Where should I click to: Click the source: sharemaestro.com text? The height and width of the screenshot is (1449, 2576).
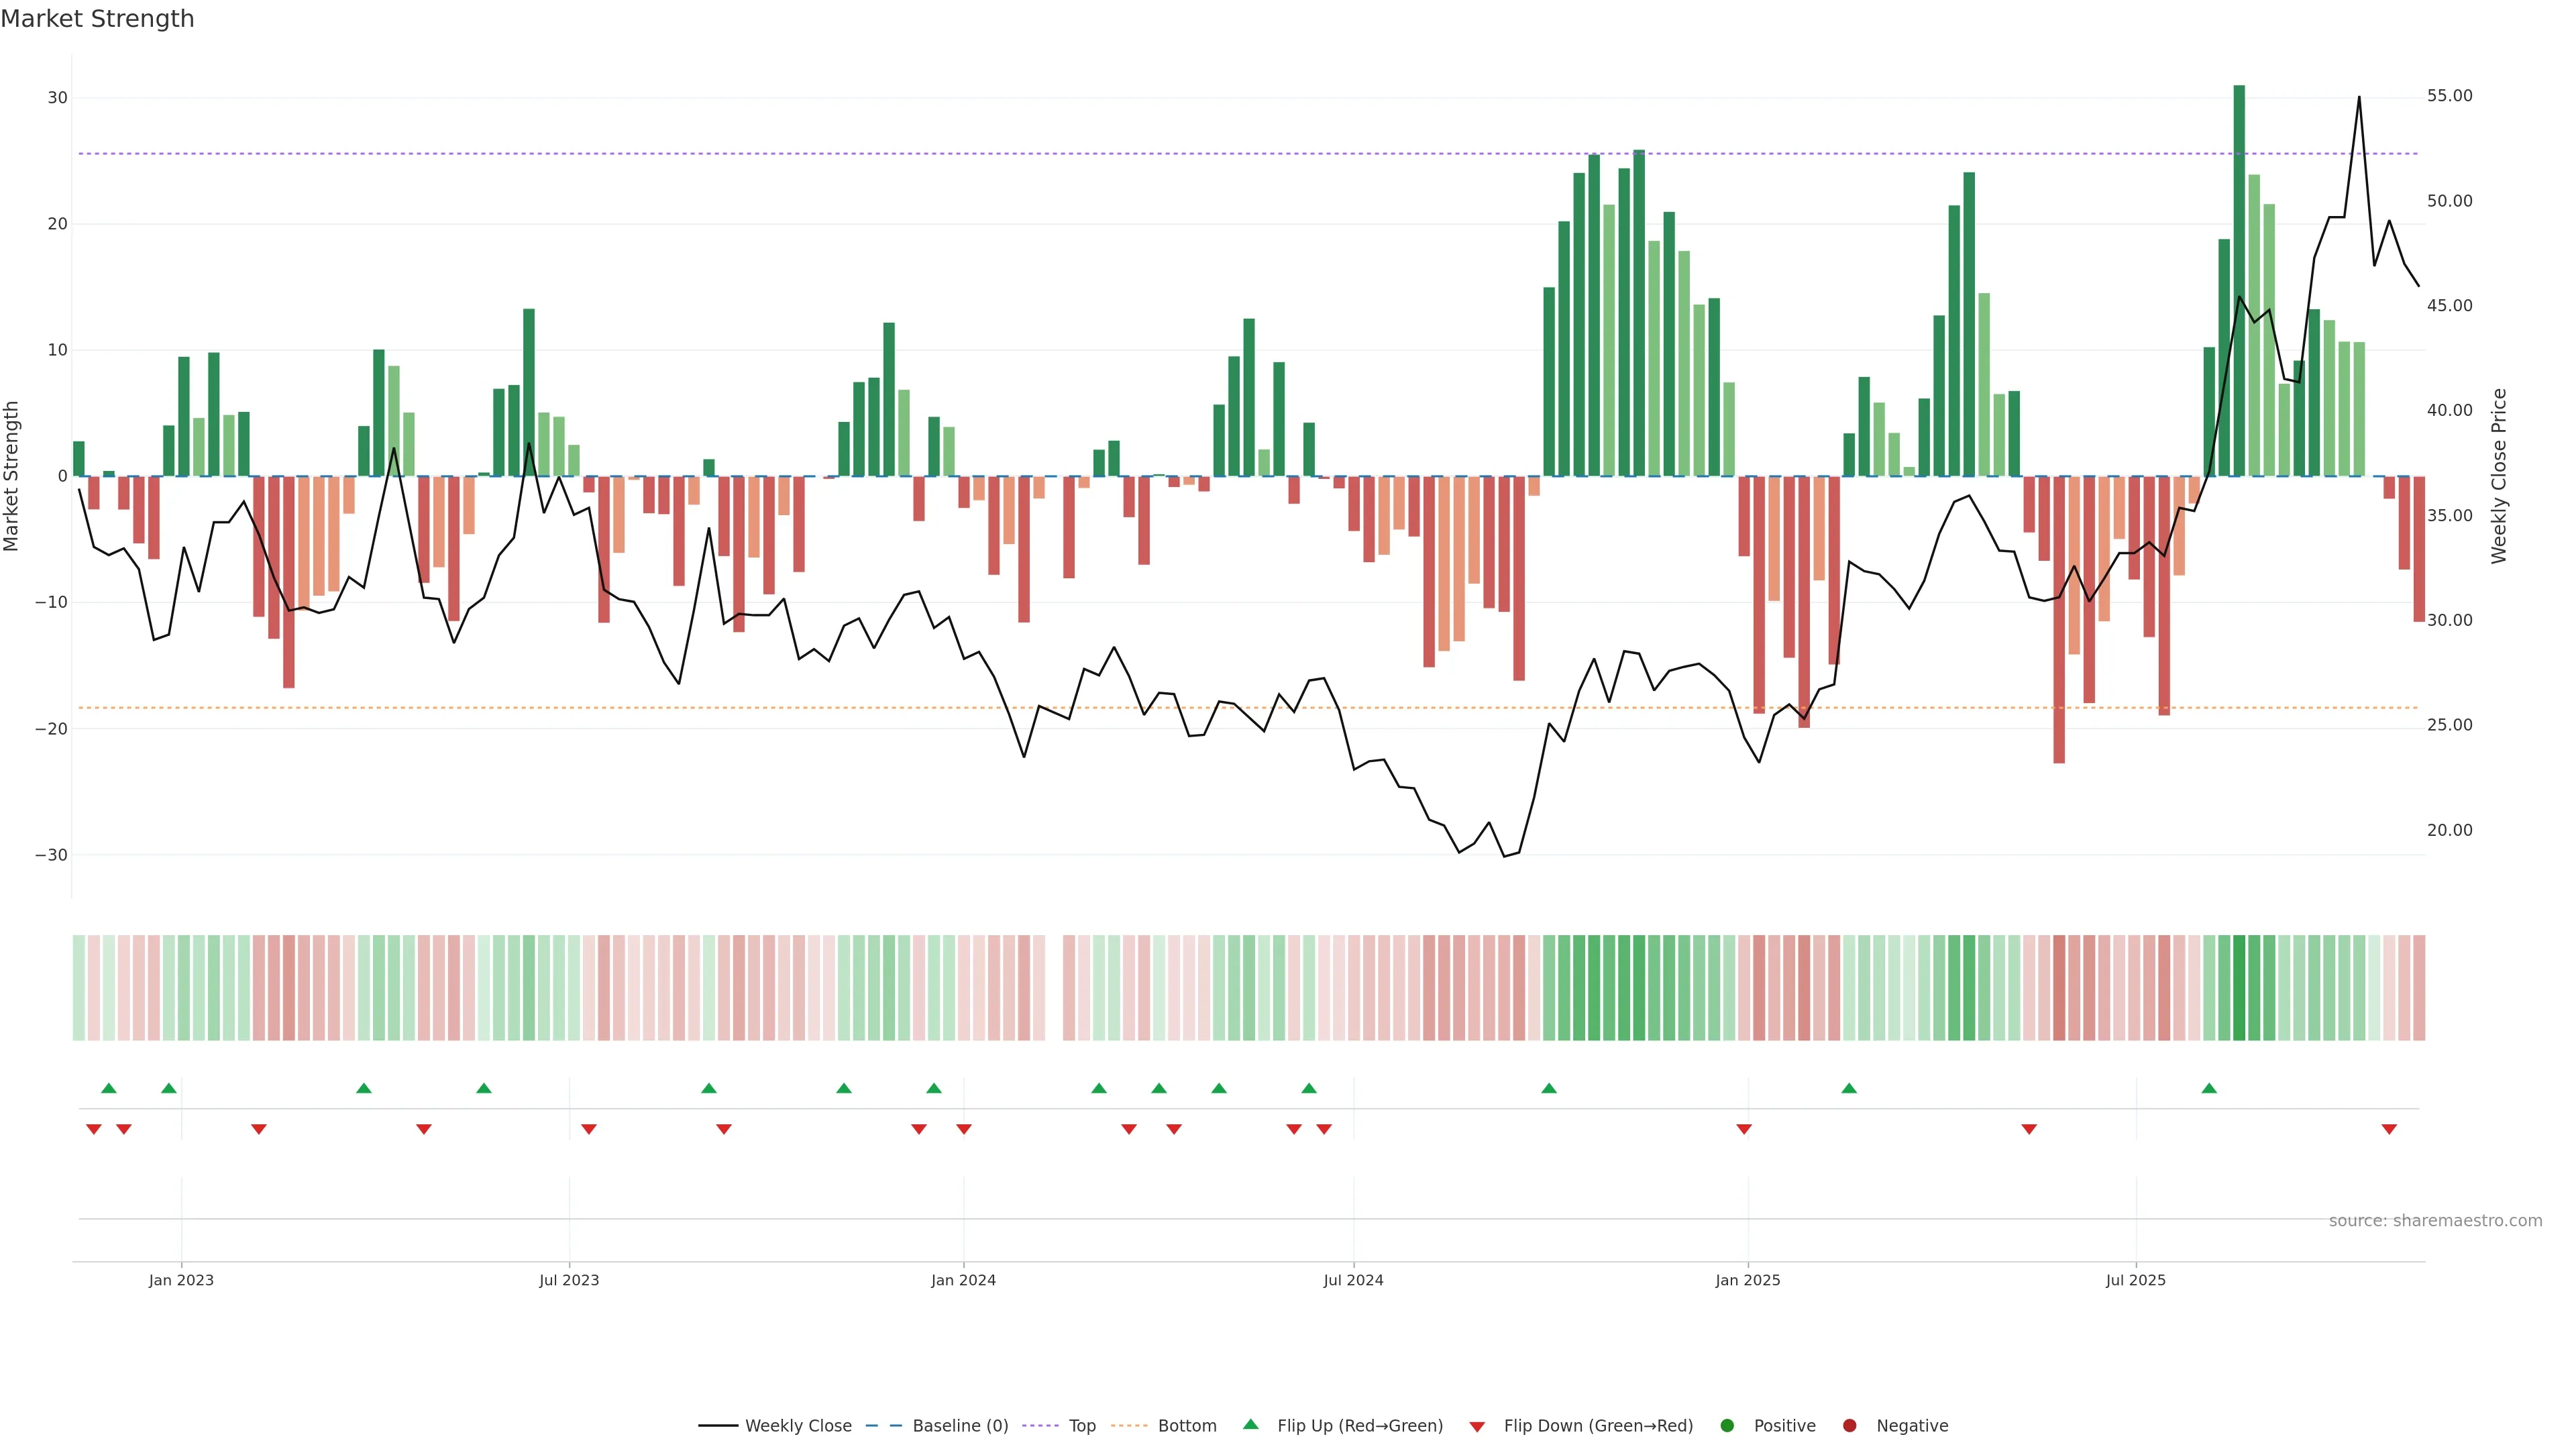(x=2435, y=1220)
